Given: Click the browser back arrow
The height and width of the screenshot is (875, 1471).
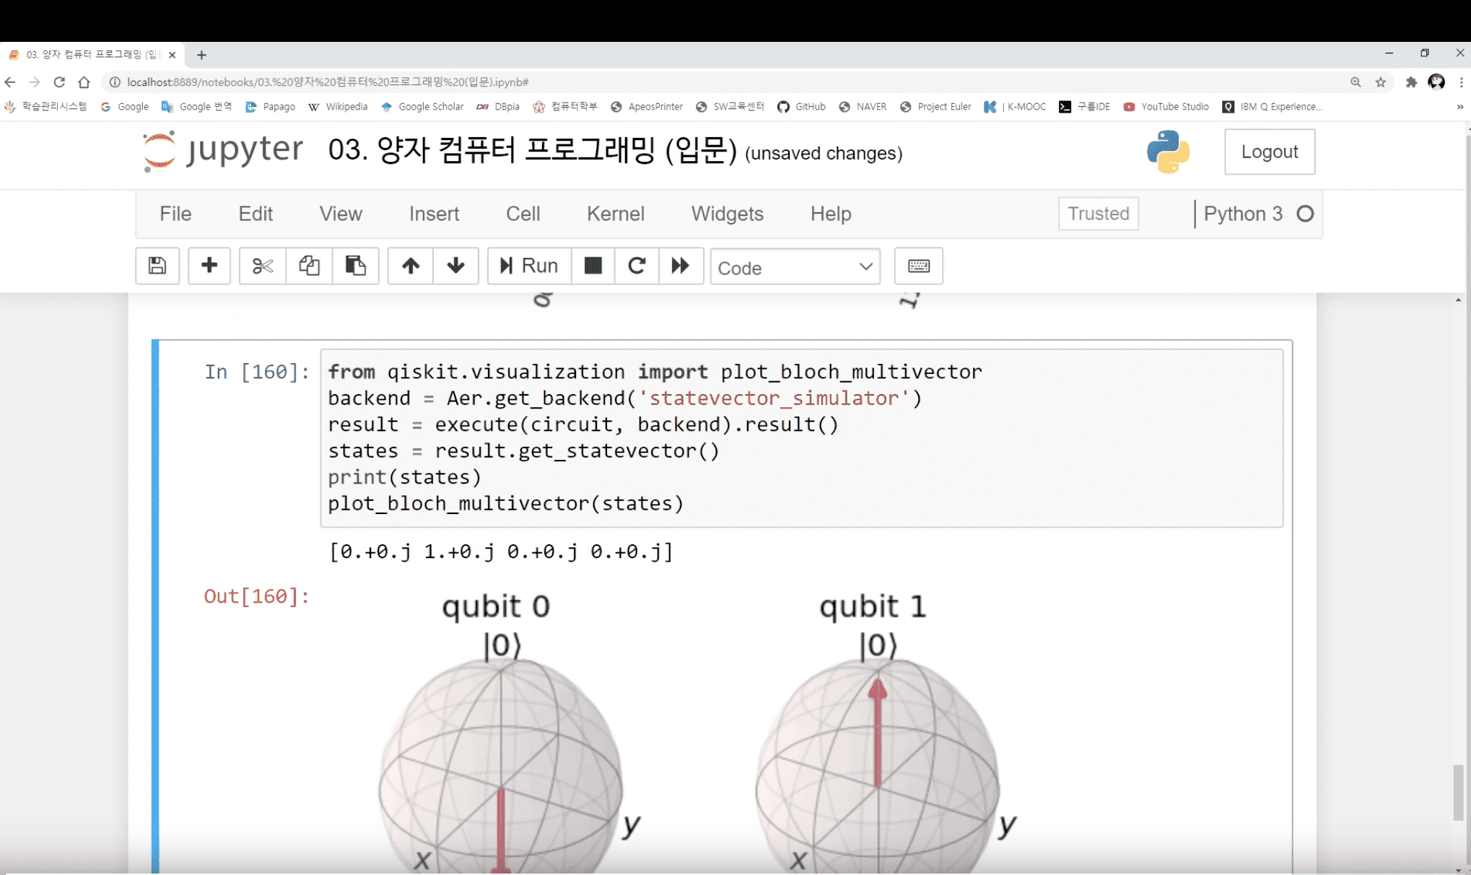Looking at the screenshot, I should pos(10,82).
